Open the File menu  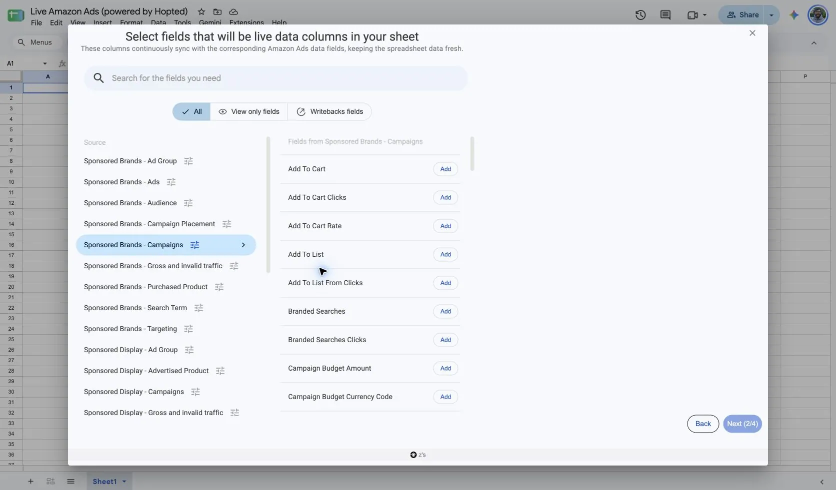tap(36, 23)
